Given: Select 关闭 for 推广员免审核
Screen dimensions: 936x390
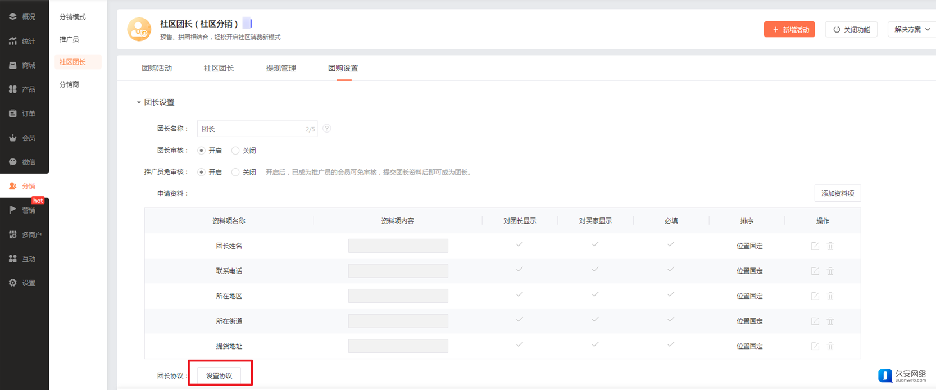Looking at the screenshot, I should click(235, 172).
